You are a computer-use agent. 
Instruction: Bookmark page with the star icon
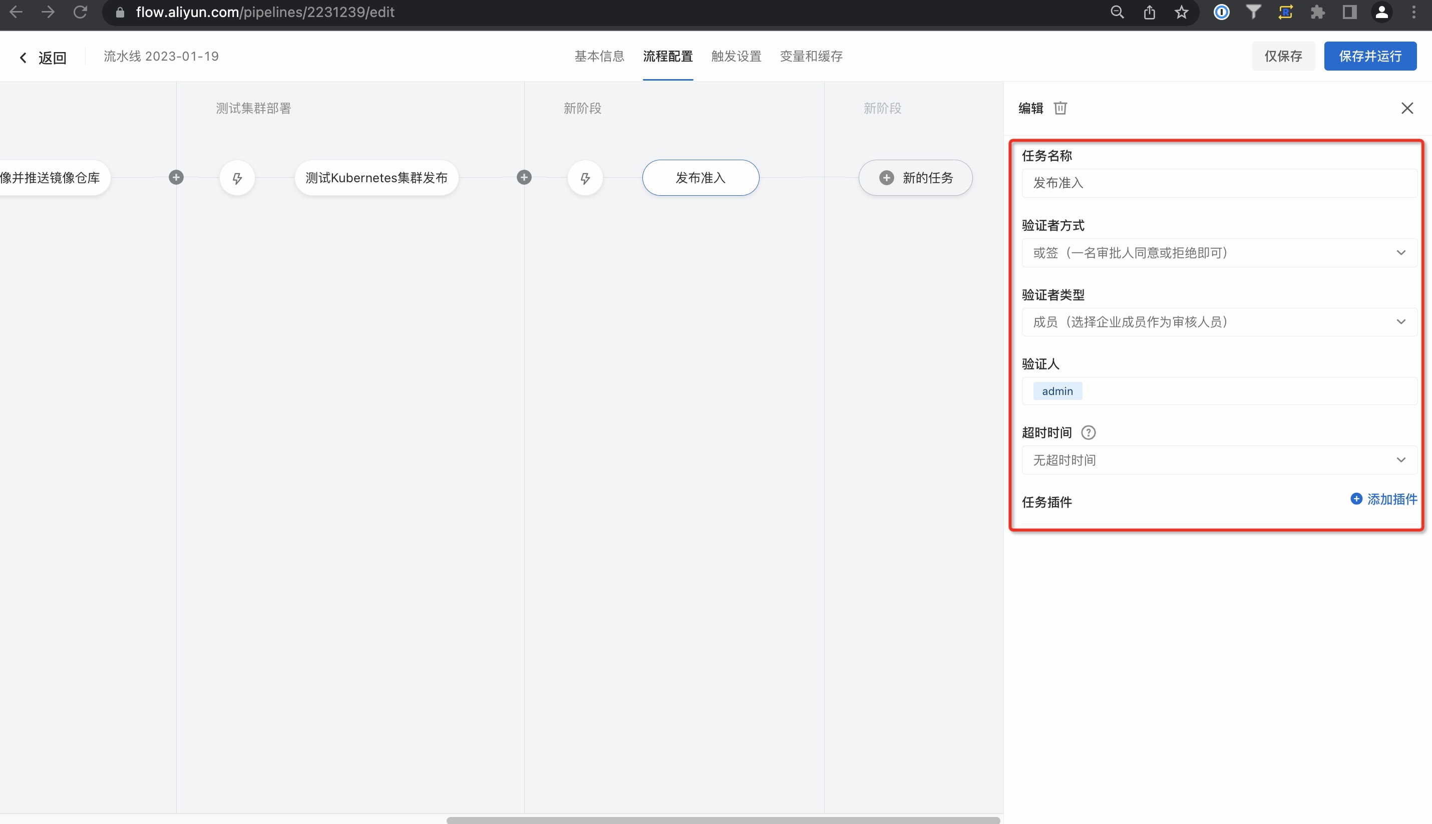1181,13
